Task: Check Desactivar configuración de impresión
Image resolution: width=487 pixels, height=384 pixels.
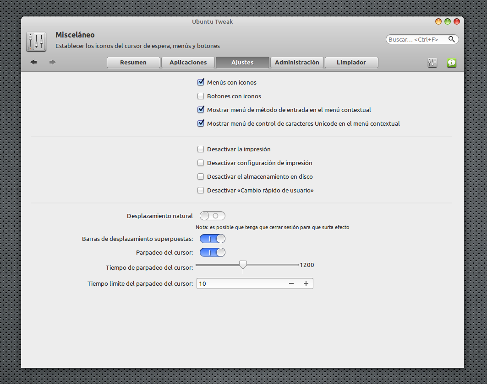Action: pos(201,163)
